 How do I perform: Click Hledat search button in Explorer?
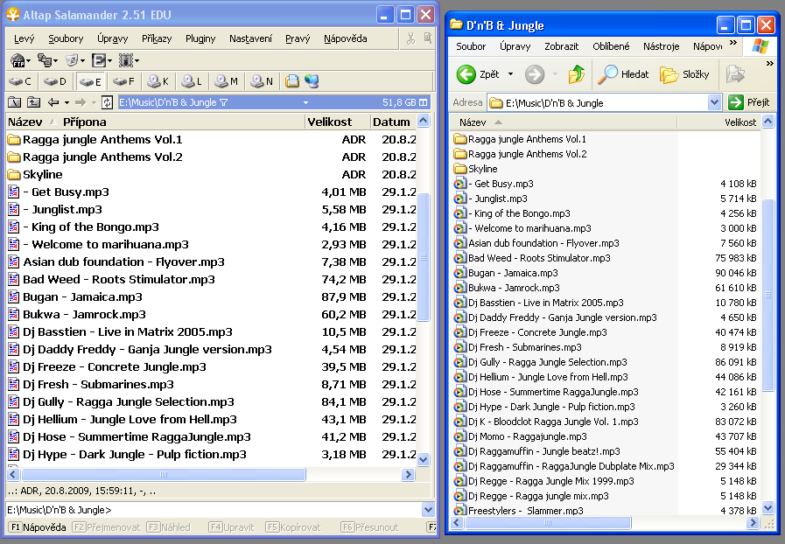[623, 74]
